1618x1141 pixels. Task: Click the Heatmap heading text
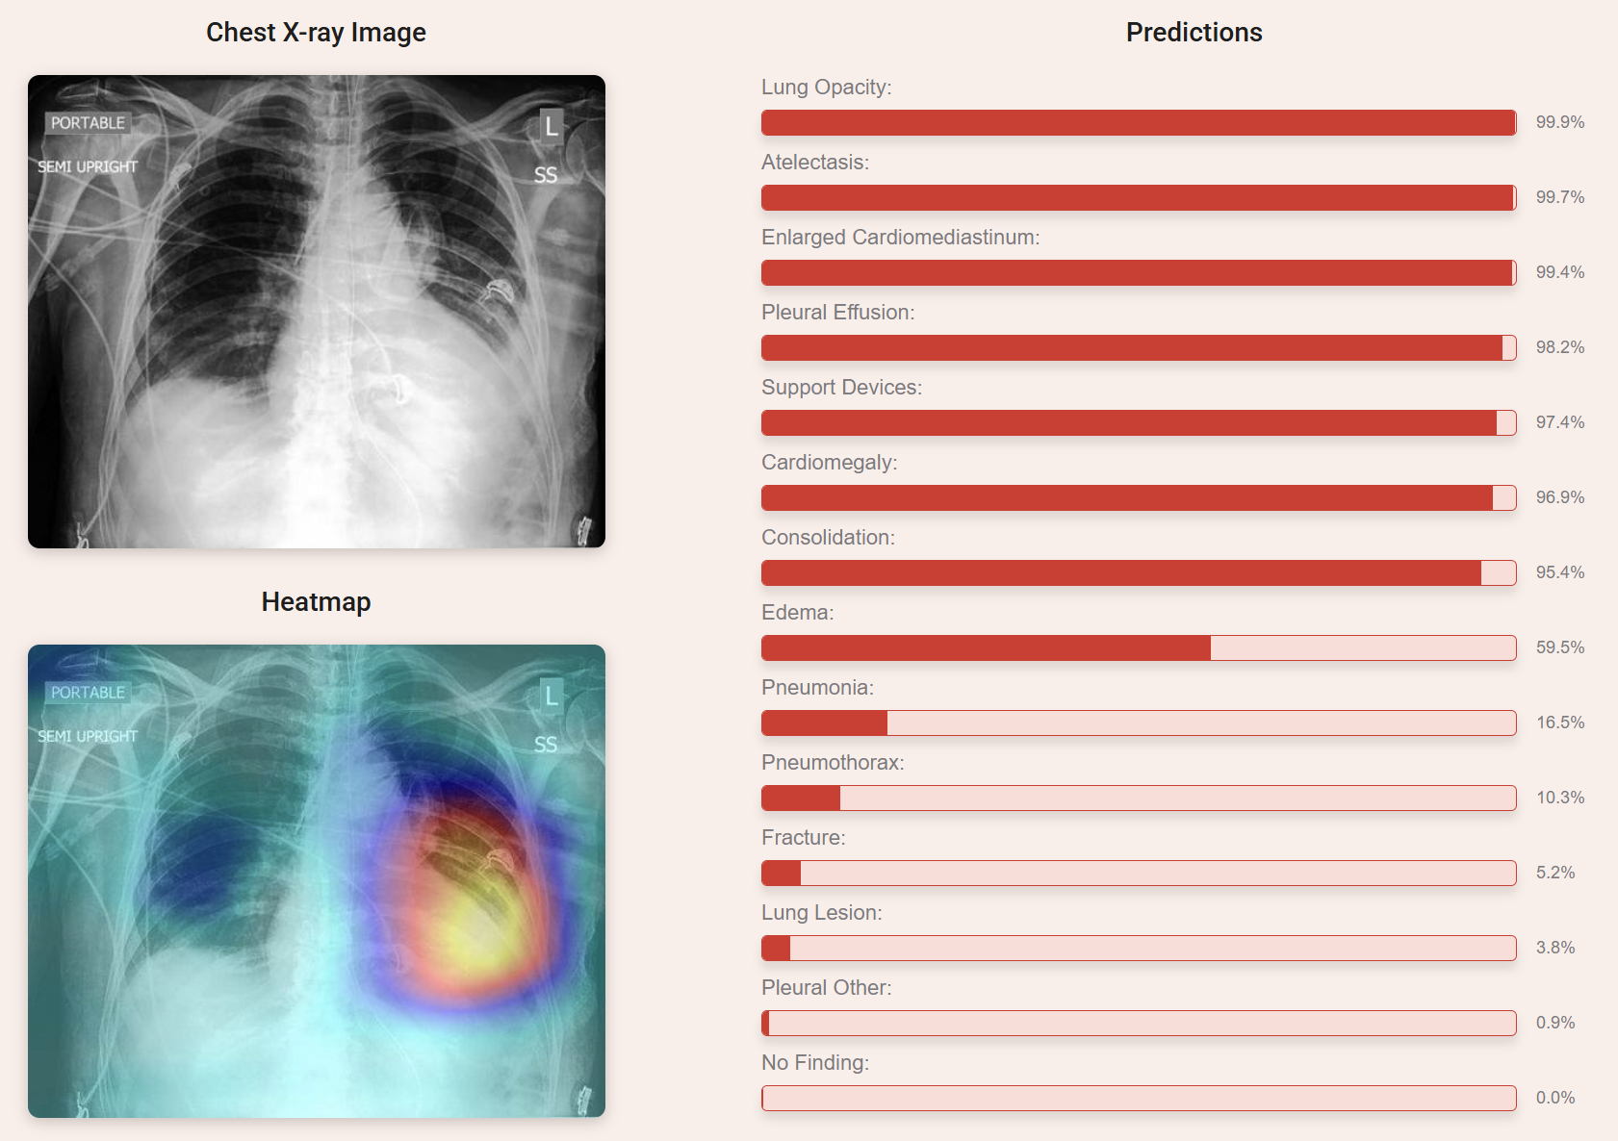click(316, 602)
